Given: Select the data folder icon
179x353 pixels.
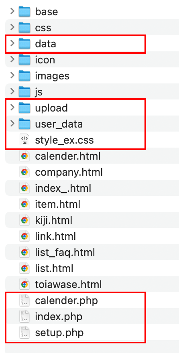Looking at the screenshot, I should [24, 44].
